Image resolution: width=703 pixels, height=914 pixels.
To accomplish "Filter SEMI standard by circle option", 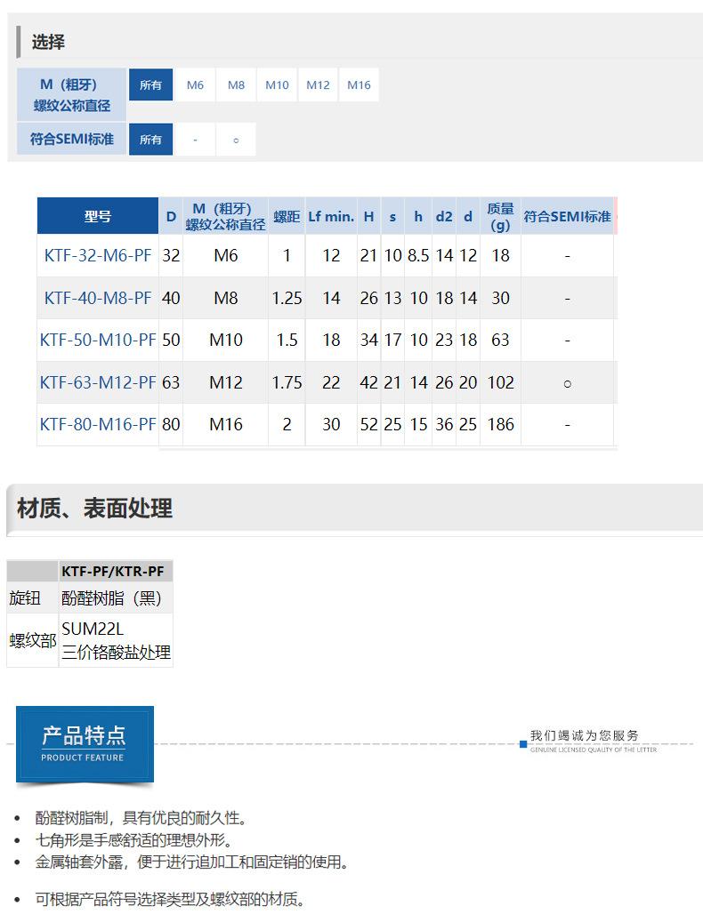I will coord(236,140).
